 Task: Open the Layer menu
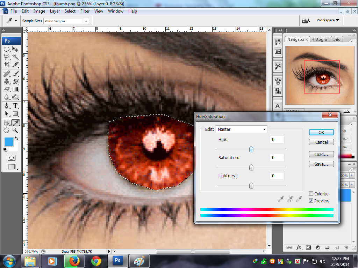click(x=55, y=11)
